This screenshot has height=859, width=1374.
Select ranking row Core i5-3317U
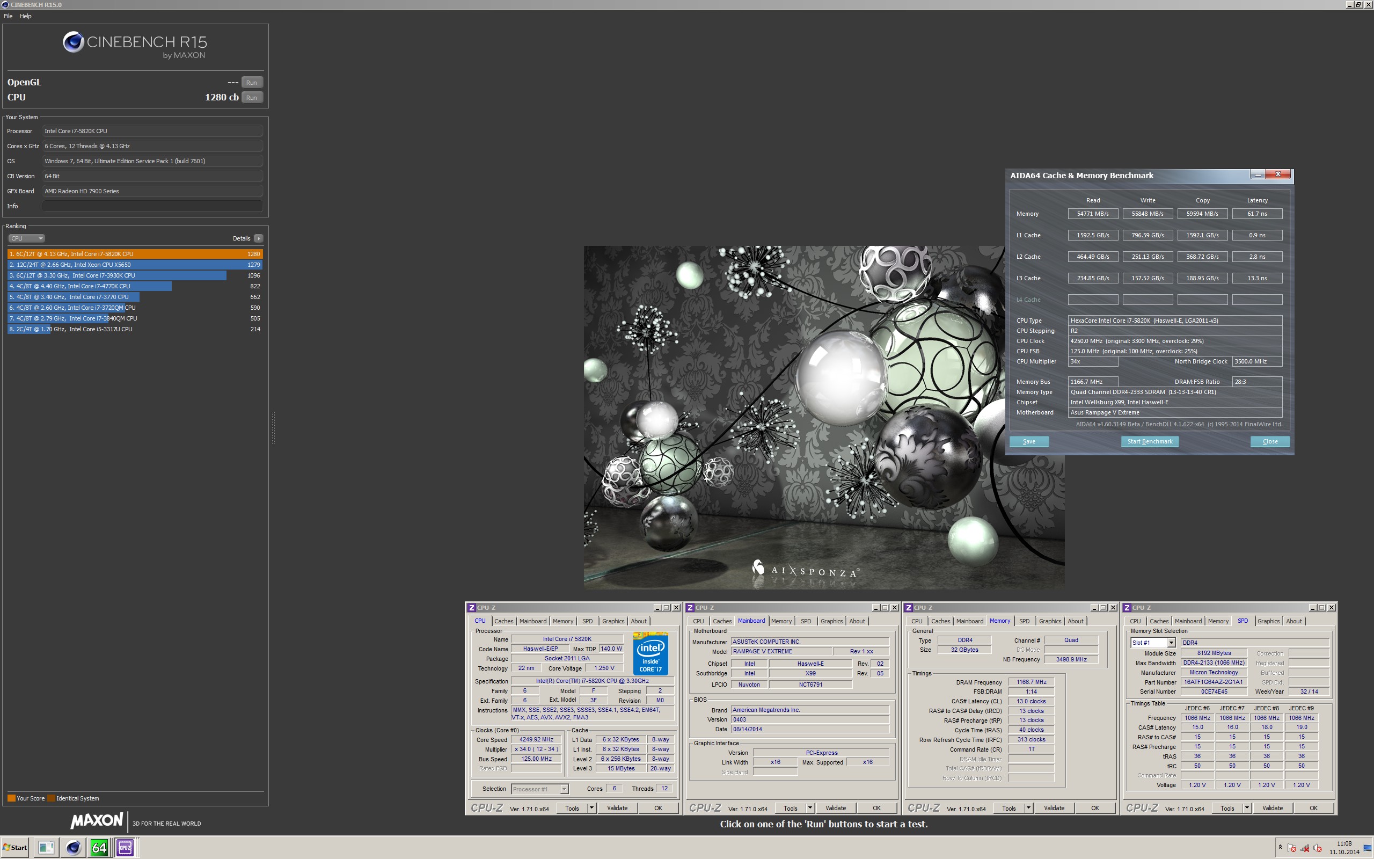135,329
